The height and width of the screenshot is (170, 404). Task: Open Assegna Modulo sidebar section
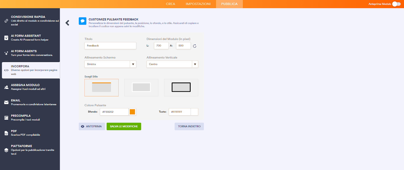click(x=30, y=87)
